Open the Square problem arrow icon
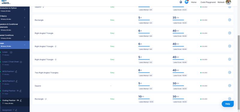This screenshot has width=240, height=112. click(x=229, y=86)
